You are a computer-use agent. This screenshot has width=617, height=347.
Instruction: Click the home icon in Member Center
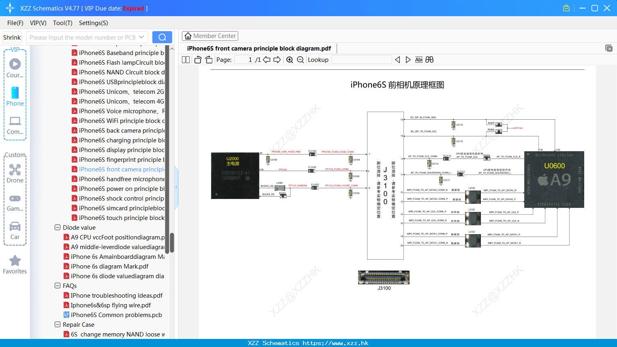point(188,36)
